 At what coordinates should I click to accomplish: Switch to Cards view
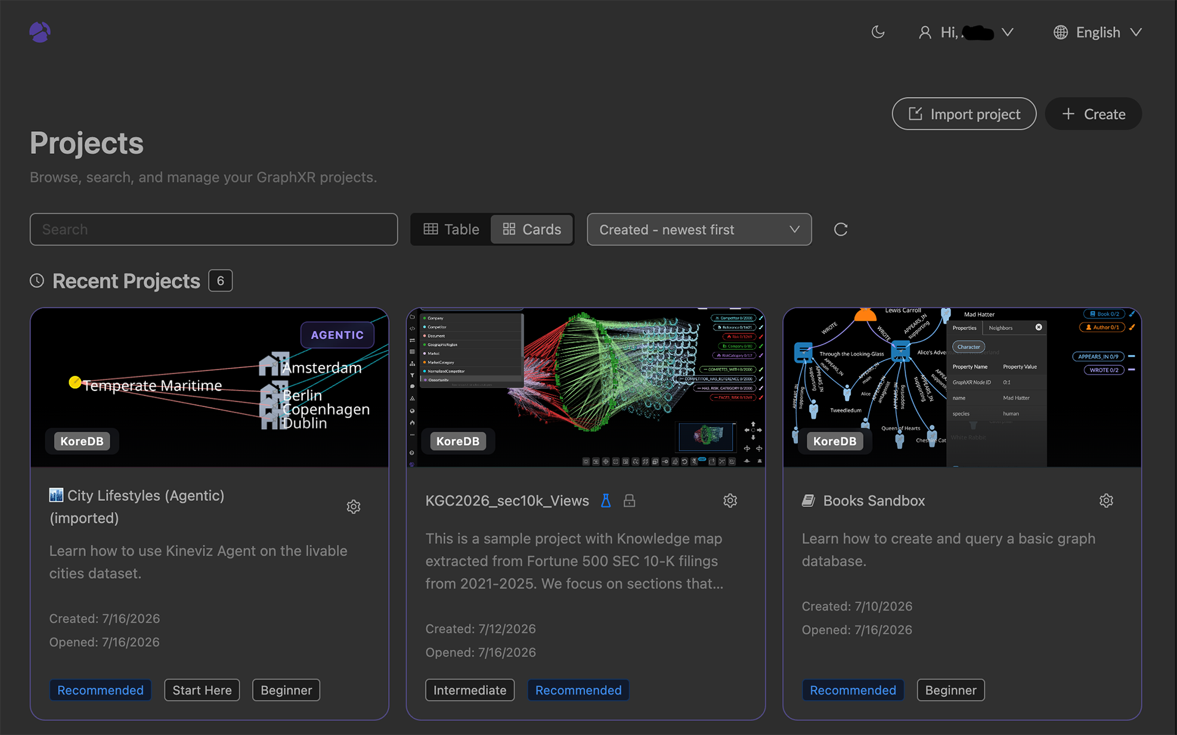(531, 229)
